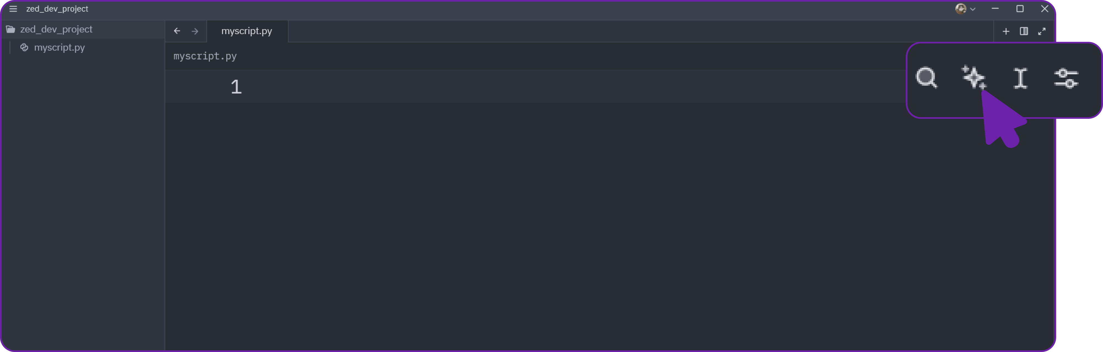Click the user avatar in the title bar
This screenshot has width=1103, height=352.
pyautogui.click(x=960, y=9)
